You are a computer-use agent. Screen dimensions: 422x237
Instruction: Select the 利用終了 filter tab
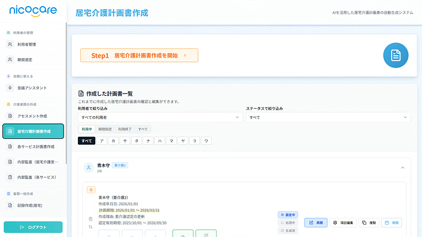(125, 129)
